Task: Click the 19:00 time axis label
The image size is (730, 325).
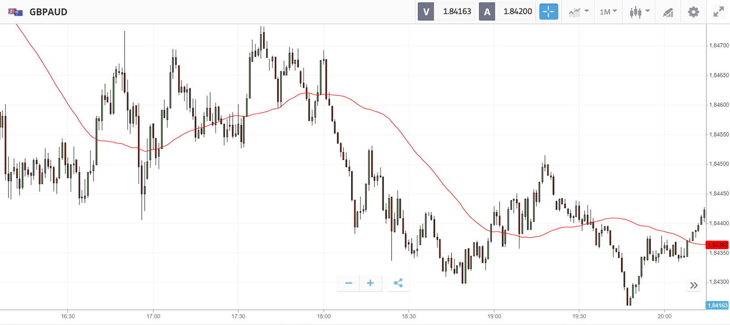Action: pyautogui.click(x=494, y=317)
